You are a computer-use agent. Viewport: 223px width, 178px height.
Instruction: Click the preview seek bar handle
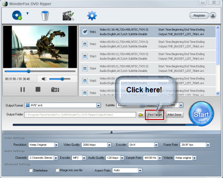[29, 71]
